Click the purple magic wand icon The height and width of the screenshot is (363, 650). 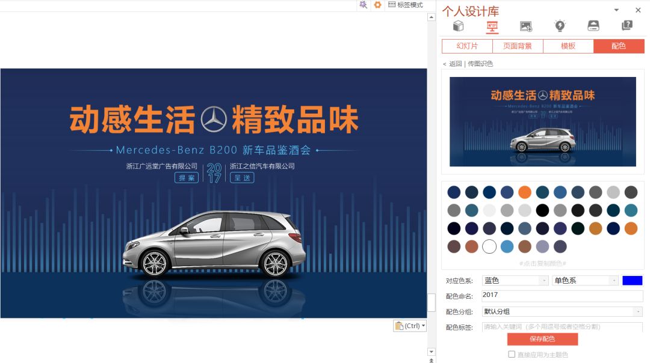point(363,5)
